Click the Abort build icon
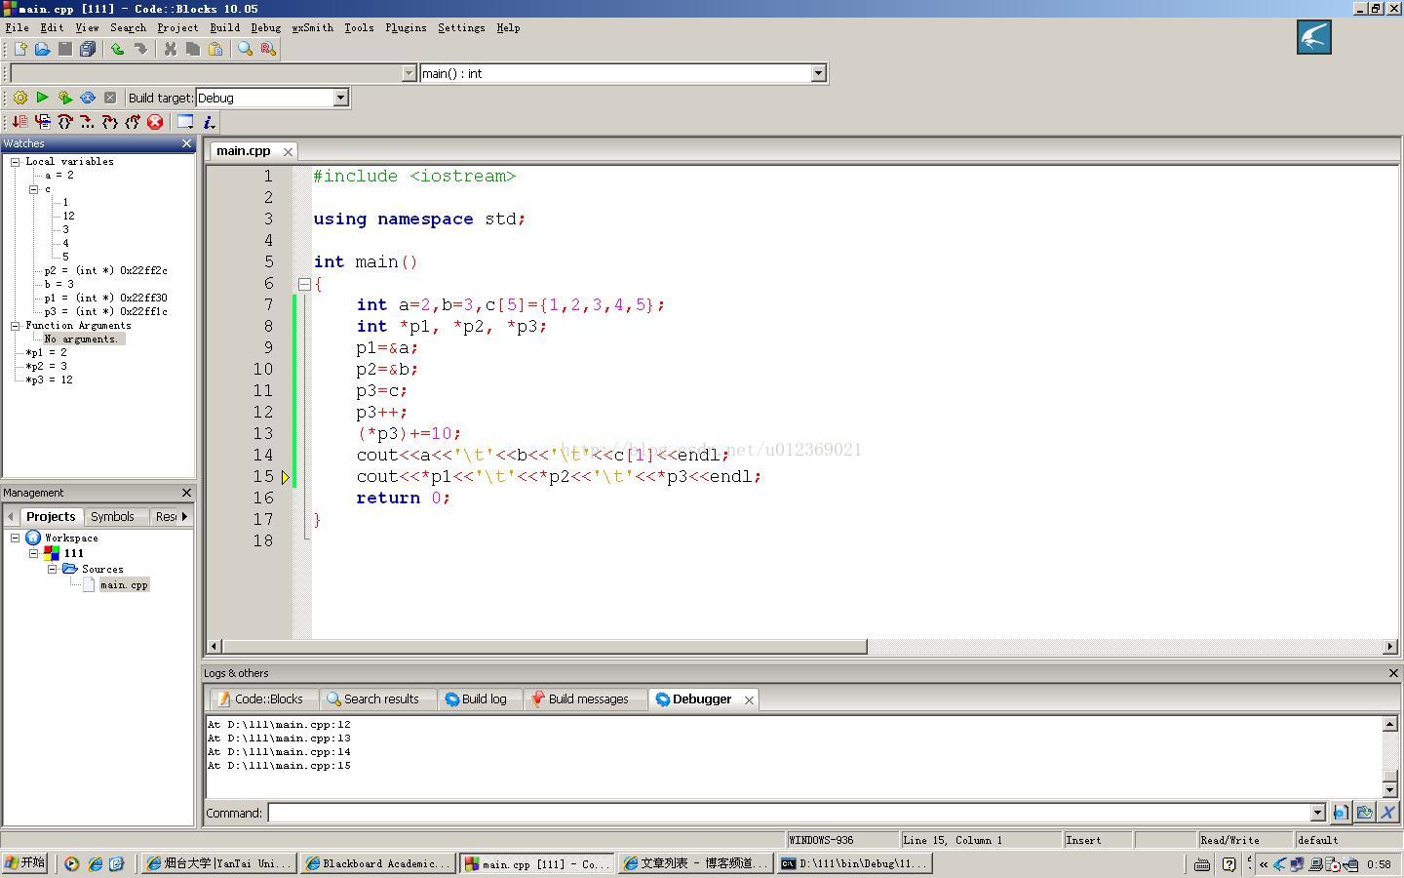 click(110, 98)
